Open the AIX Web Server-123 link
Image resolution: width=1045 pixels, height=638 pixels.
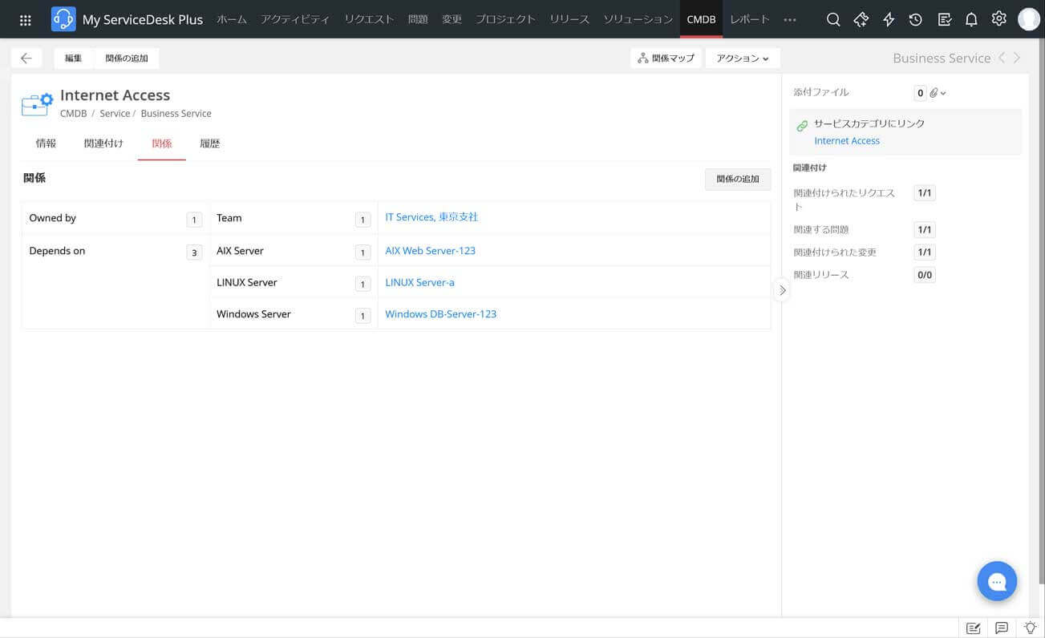pyautogui.click(x=430, y=251)
